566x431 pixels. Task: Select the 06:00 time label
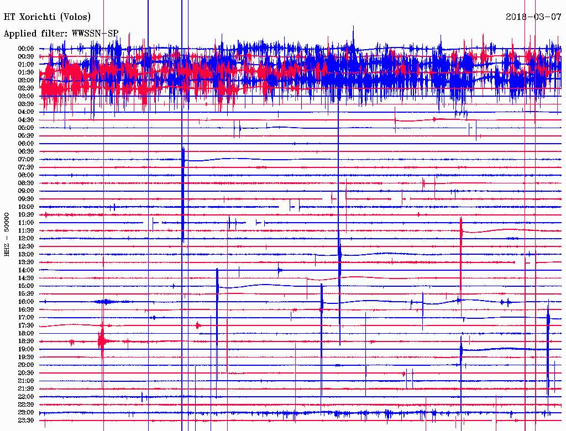point(26,144)
